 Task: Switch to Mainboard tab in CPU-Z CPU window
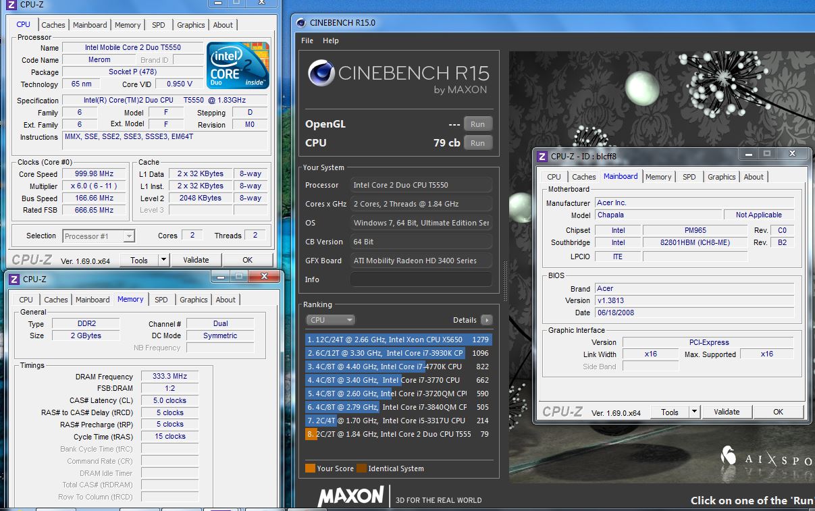pos(90,25)
